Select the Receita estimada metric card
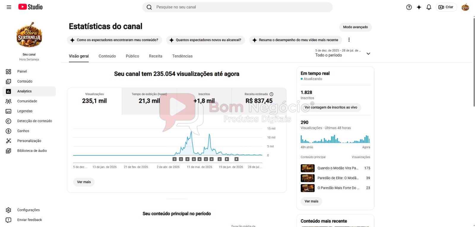 coord(259,101)
